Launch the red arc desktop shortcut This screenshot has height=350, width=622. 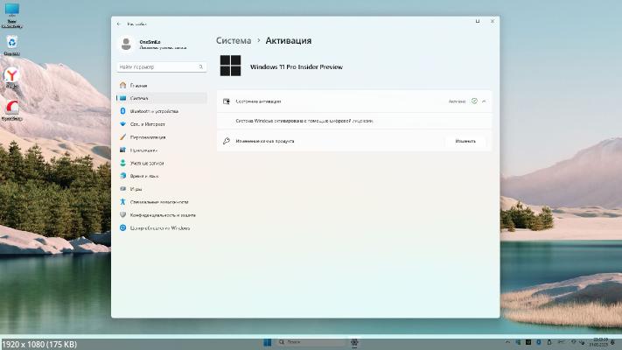pyautogui.click(x=12, y=110)
